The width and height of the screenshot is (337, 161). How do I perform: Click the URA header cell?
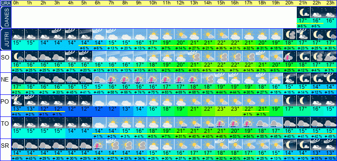coord(5,3)
